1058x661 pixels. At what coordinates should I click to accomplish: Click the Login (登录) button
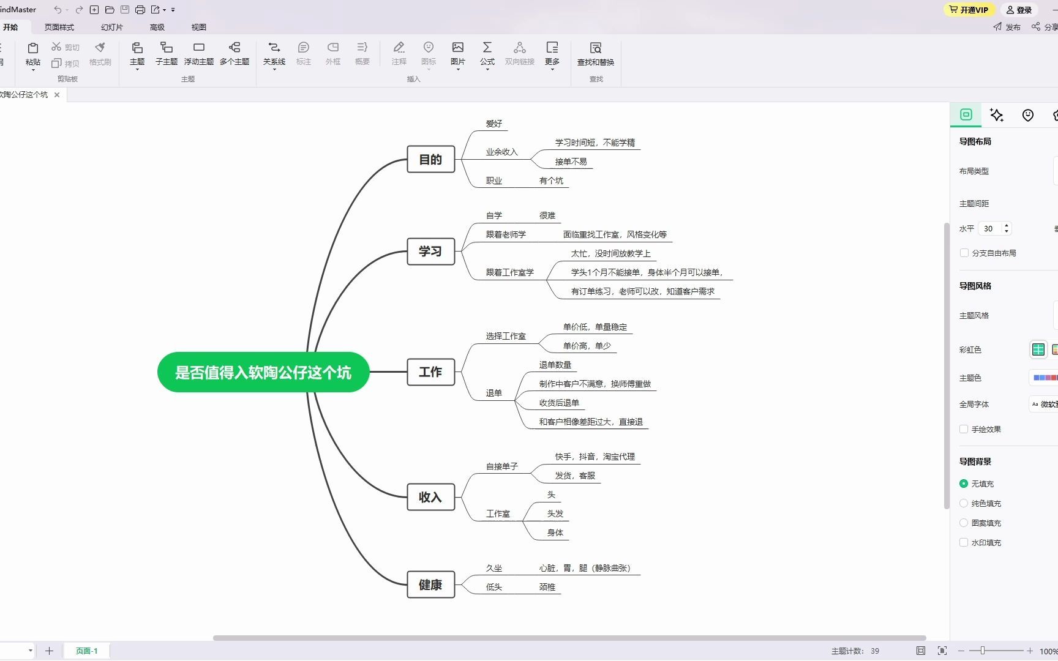tap(1019, 10)
